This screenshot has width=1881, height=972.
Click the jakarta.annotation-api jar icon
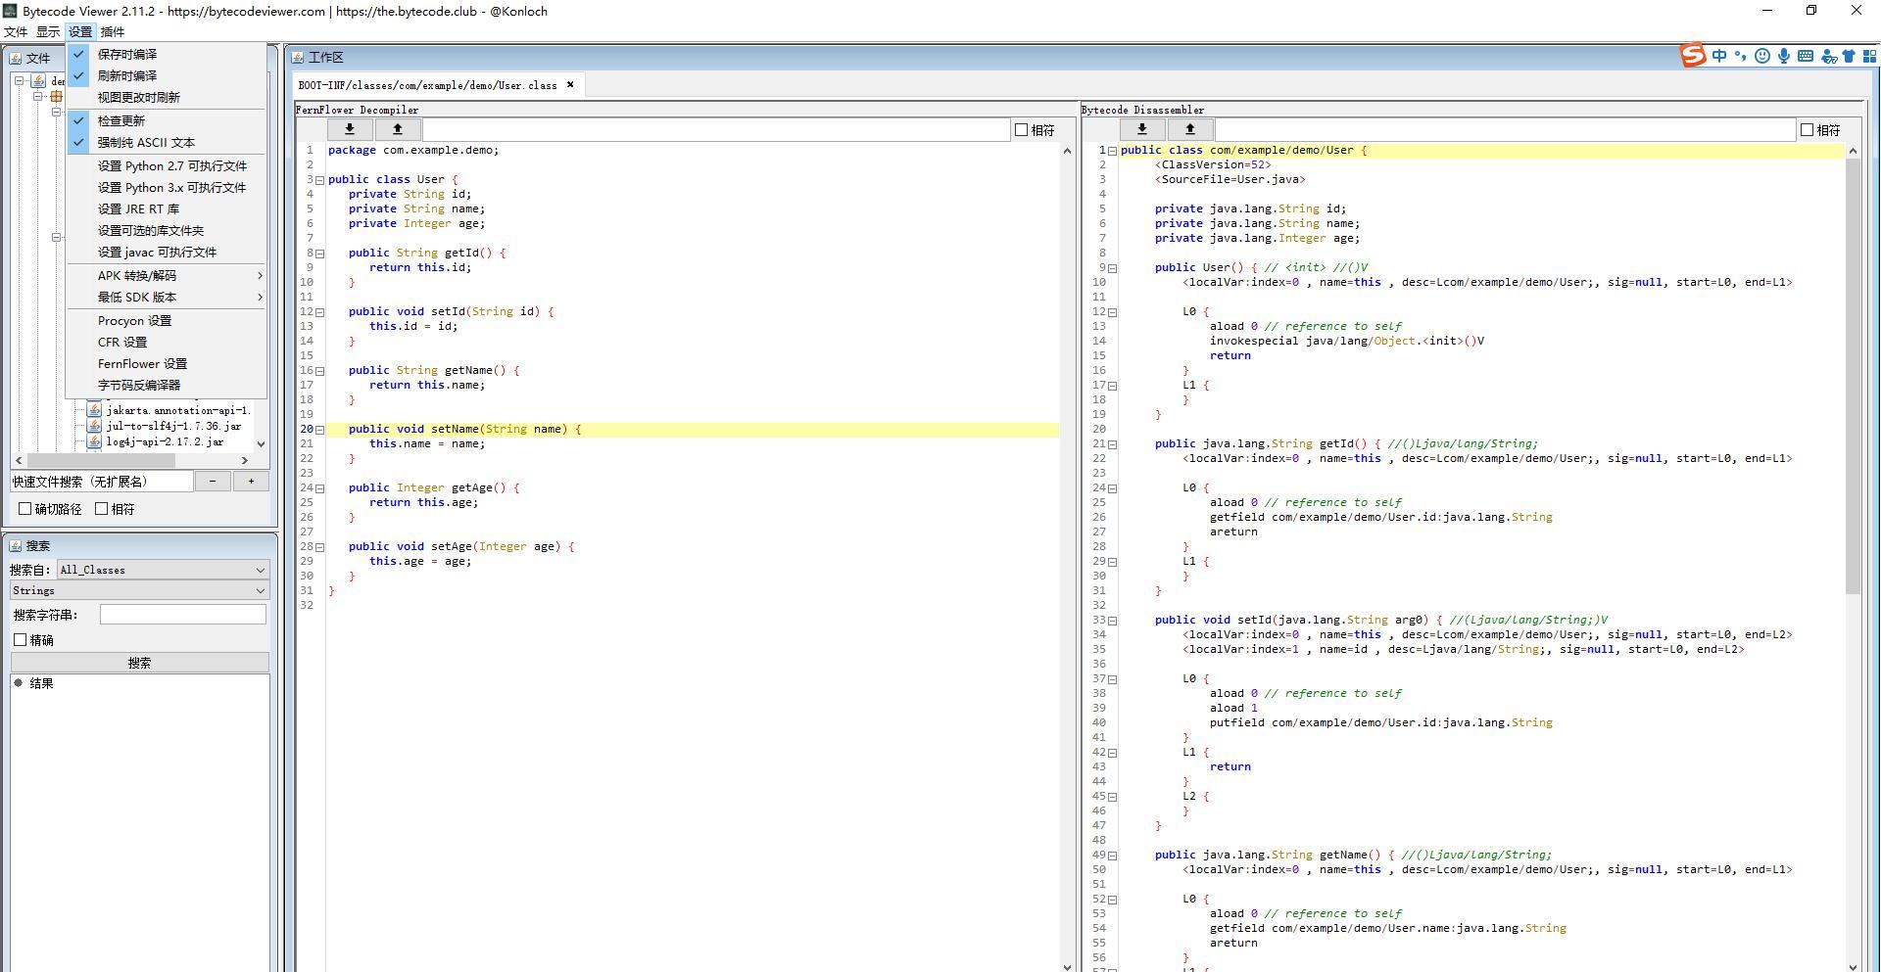(x=94, y=410)
